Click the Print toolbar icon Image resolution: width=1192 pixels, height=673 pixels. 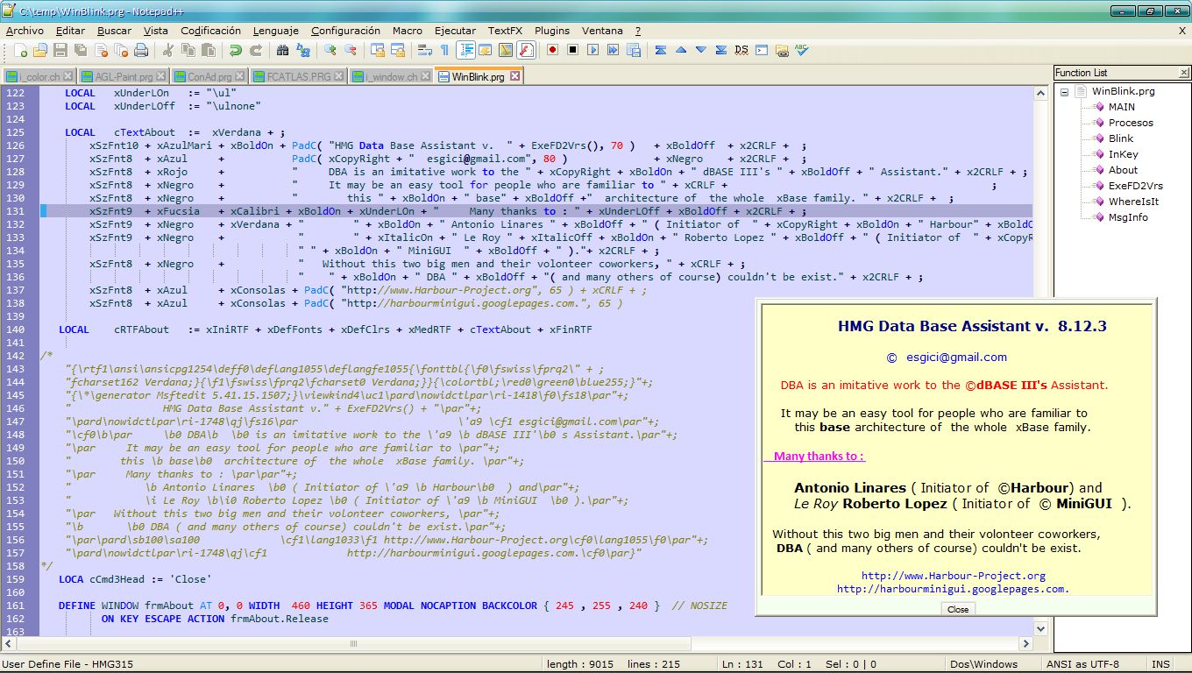click(x=140, y=50)
